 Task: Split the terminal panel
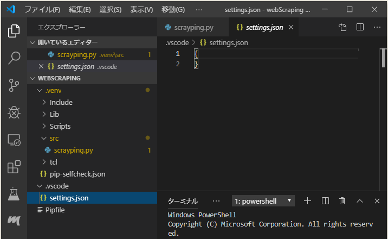[x=325, y=201]
